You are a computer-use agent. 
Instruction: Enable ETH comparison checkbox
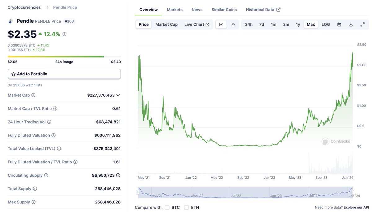coord(186,207)
